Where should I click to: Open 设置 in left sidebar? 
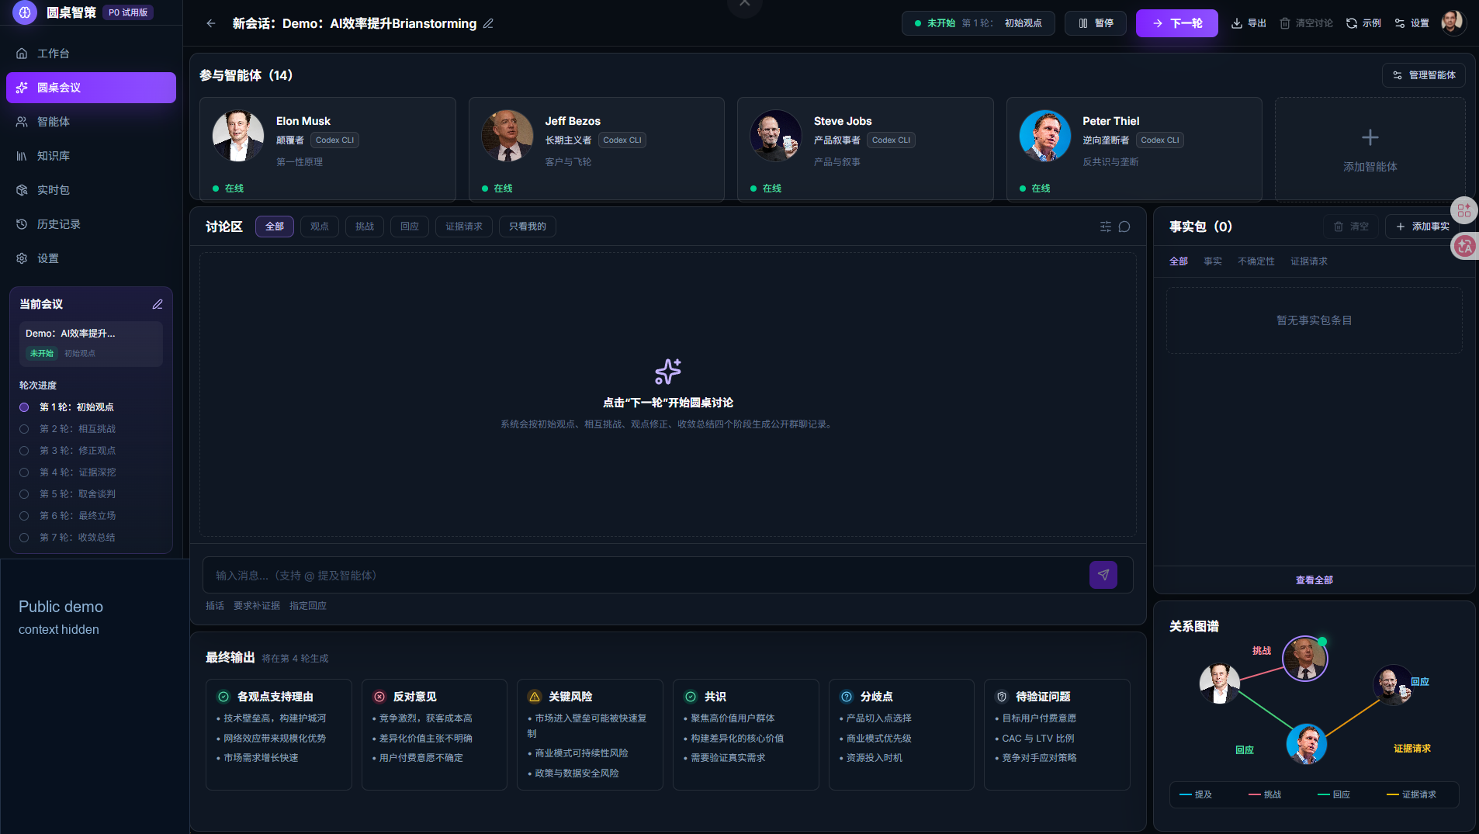click(x=91, y=258)
